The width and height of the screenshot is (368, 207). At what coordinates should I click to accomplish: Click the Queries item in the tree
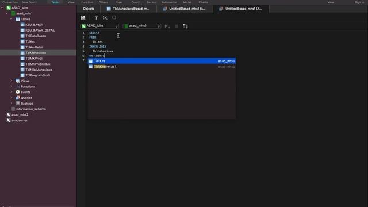(26, 98)
